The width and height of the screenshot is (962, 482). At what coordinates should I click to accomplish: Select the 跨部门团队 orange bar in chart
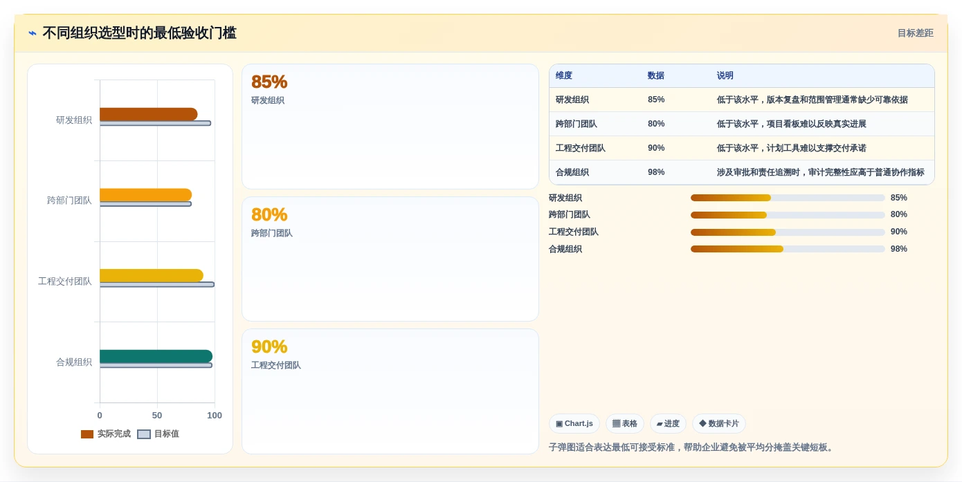click(x=145, y=195)
